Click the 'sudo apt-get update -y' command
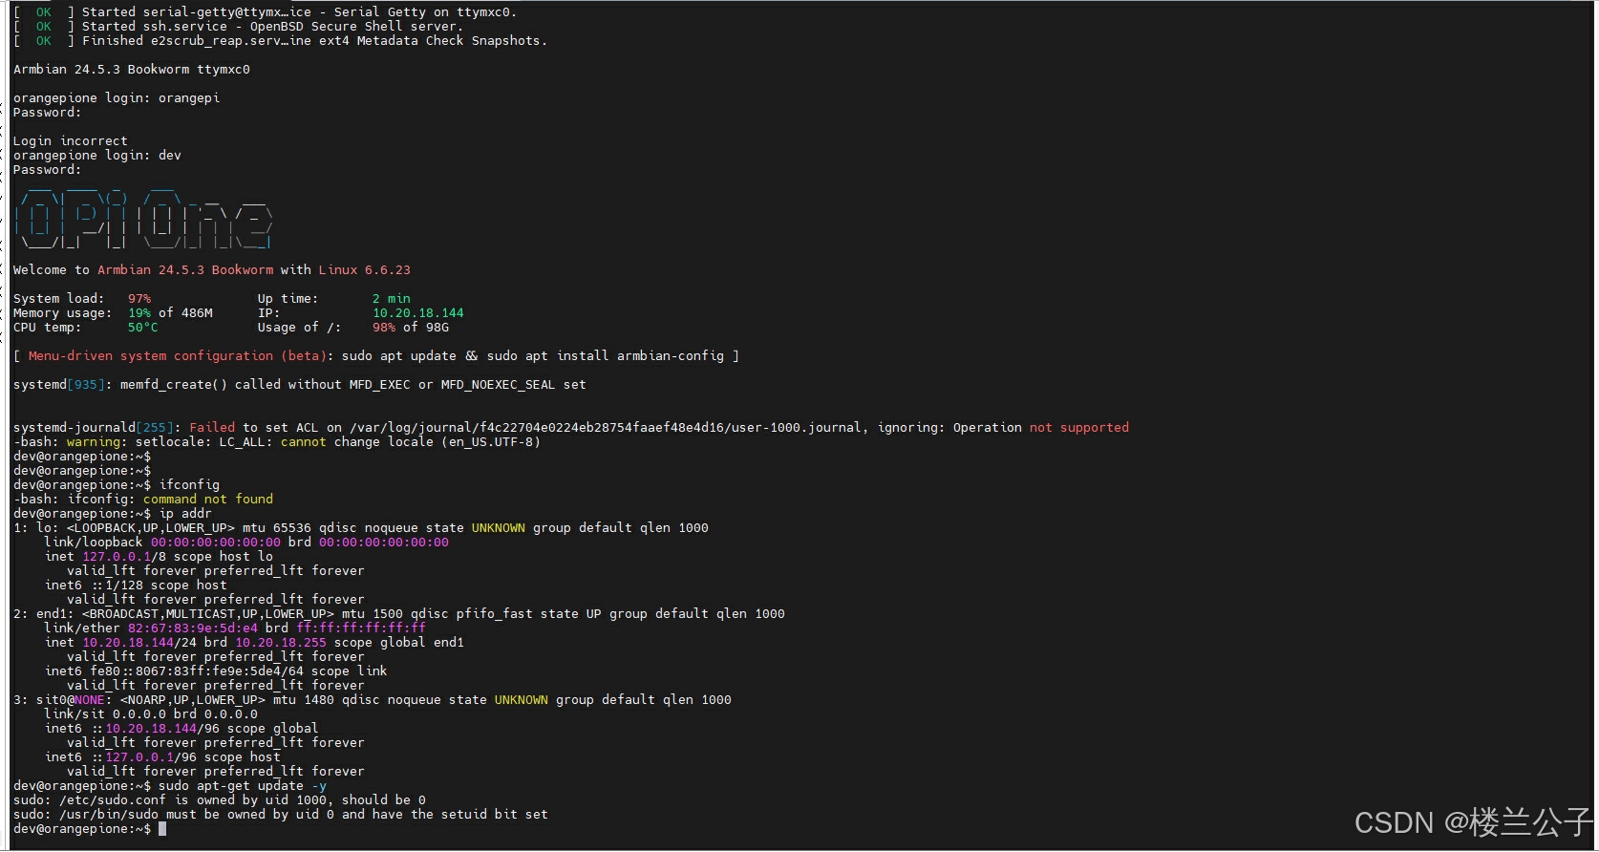This screenshot has height=852, width=1599. click(243, 786)
